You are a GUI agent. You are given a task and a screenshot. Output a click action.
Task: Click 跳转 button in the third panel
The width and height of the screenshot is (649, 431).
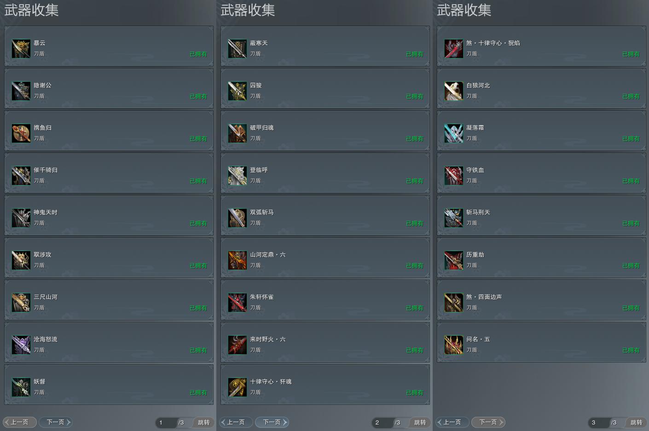point(636,422)
